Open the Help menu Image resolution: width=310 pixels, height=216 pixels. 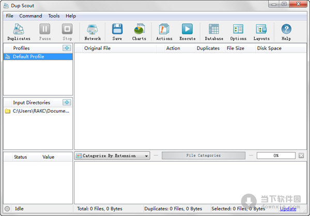coord(71,16)
